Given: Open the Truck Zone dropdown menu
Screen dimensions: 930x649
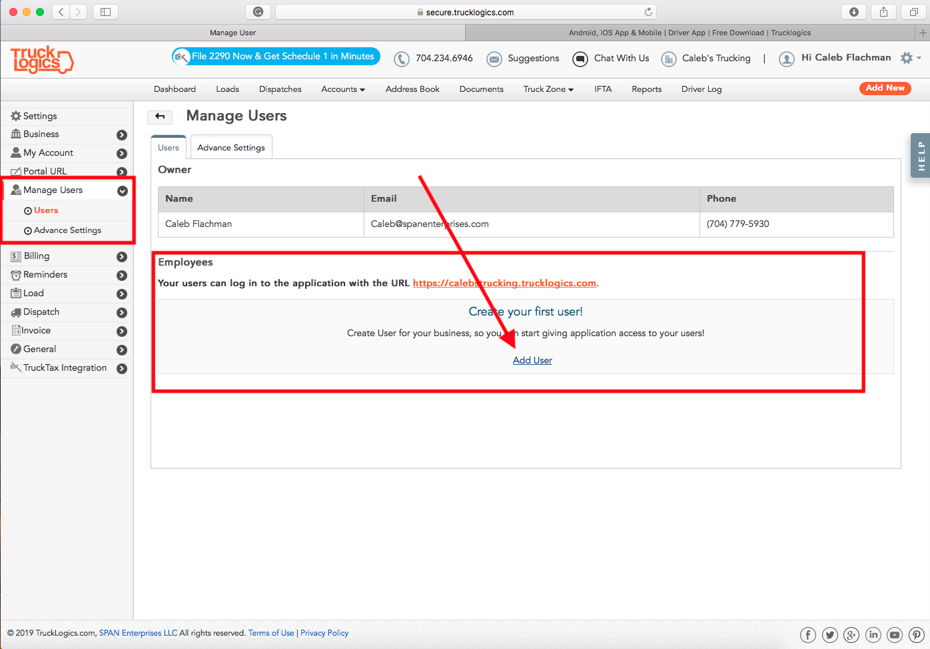Looking at the screenshot, I should point(548,89).
